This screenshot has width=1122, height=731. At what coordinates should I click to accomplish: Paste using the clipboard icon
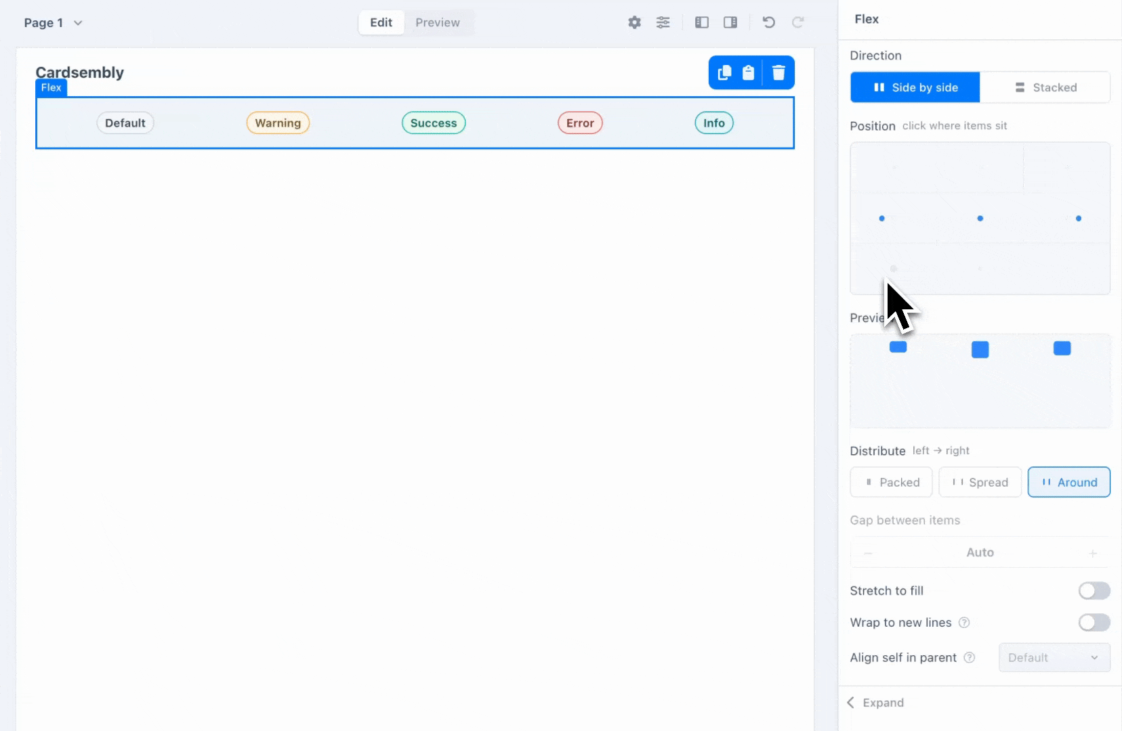coord(748,72)
